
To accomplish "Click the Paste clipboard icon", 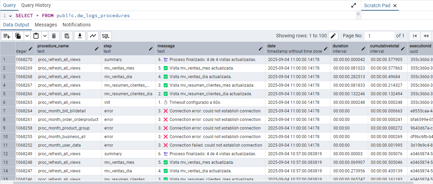I will click(36, 36).
